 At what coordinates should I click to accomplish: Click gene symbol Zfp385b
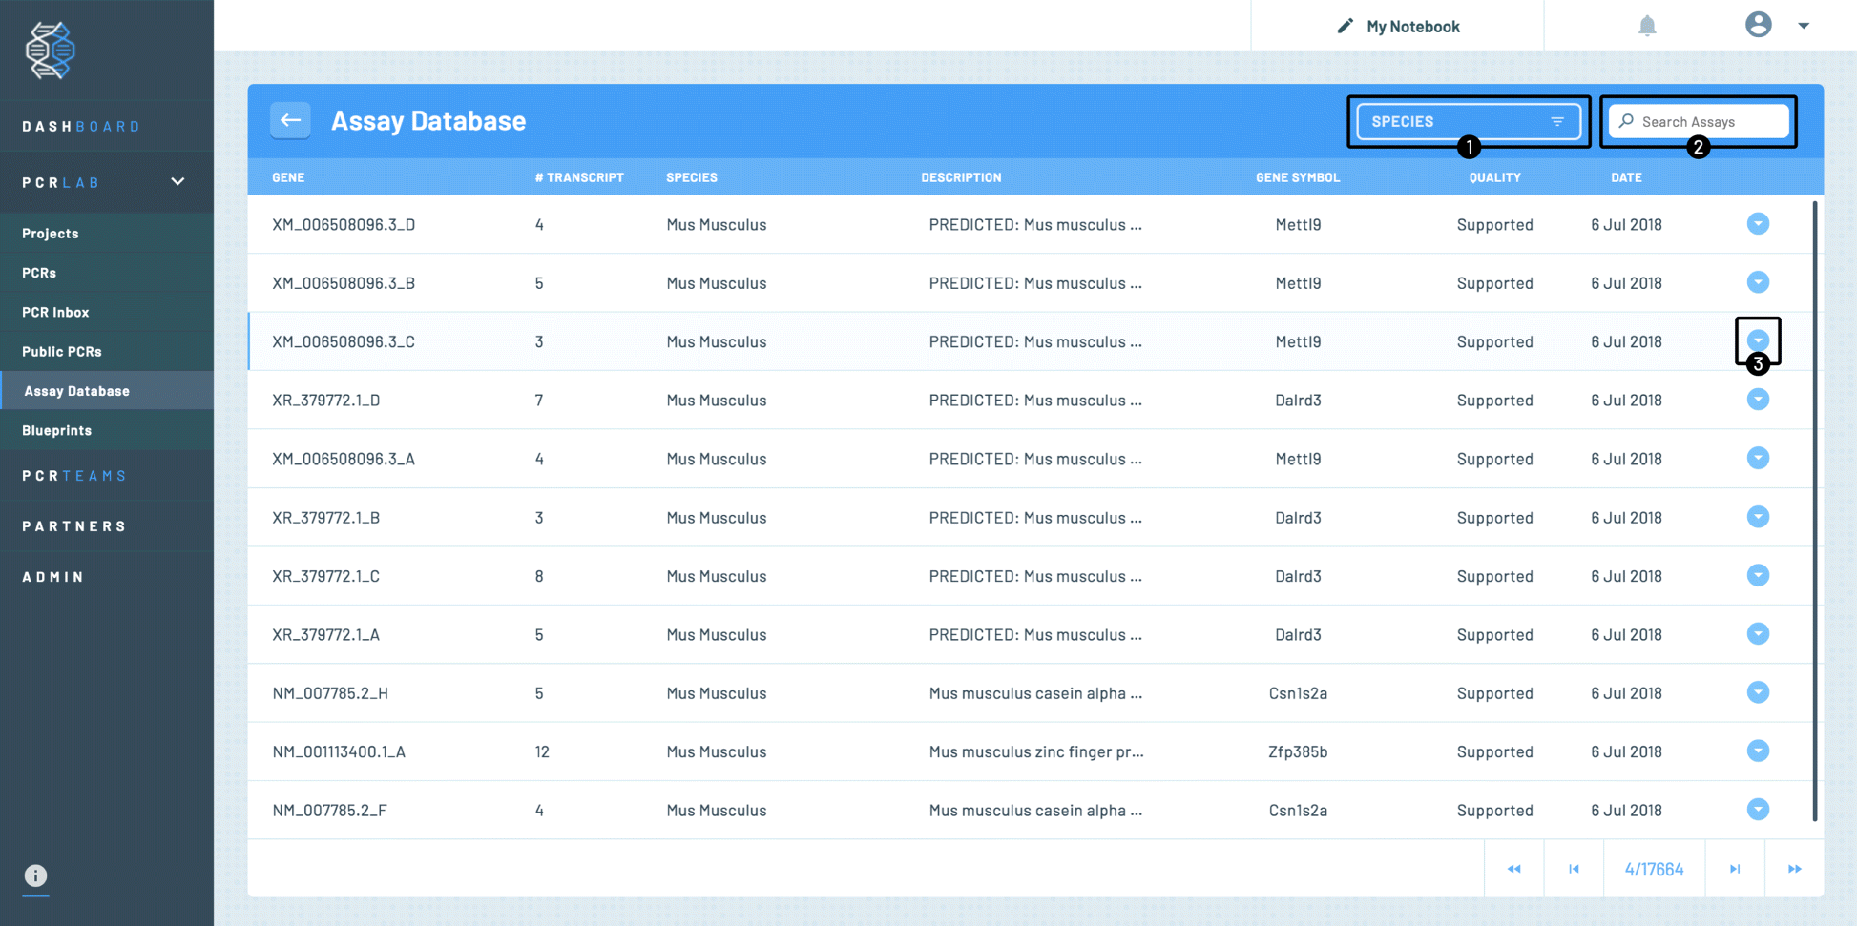tap(1298, 751)
